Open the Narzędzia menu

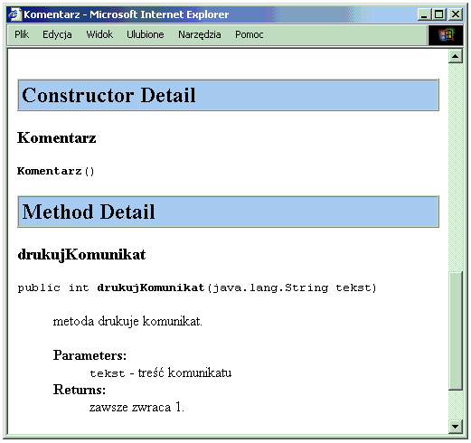pyautogui.click(x=200, y=34)
